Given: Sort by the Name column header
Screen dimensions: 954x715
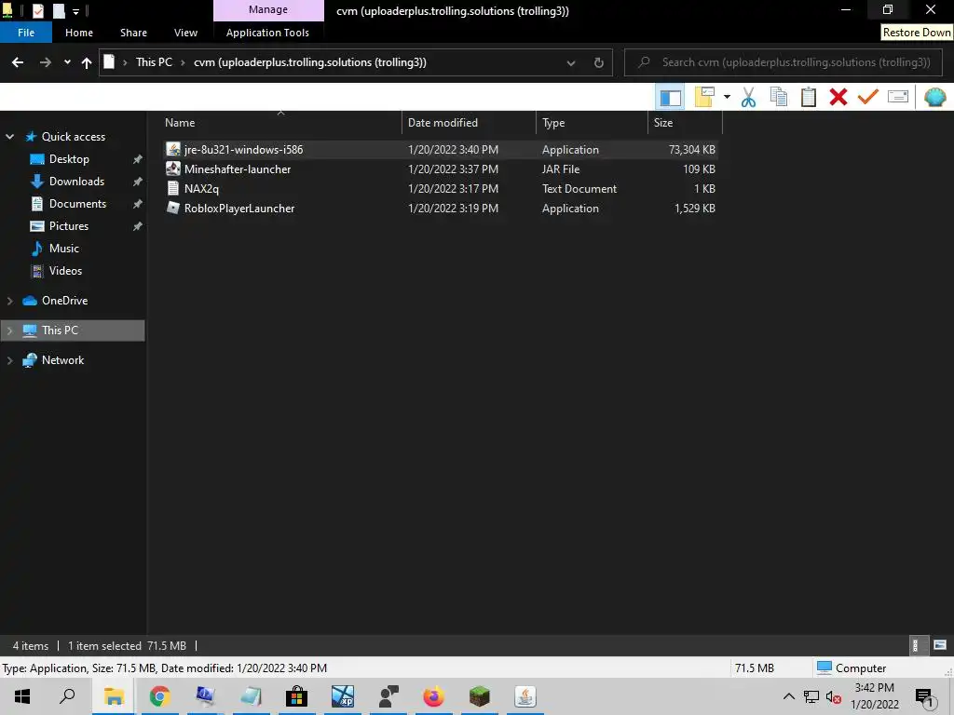Looking at the screenshot, I should click(x=280, y=123).
